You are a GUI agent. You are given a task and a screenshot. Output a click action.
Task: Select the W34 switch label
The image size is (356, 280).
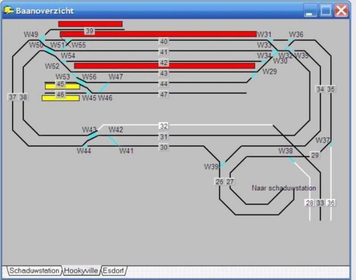264,56
